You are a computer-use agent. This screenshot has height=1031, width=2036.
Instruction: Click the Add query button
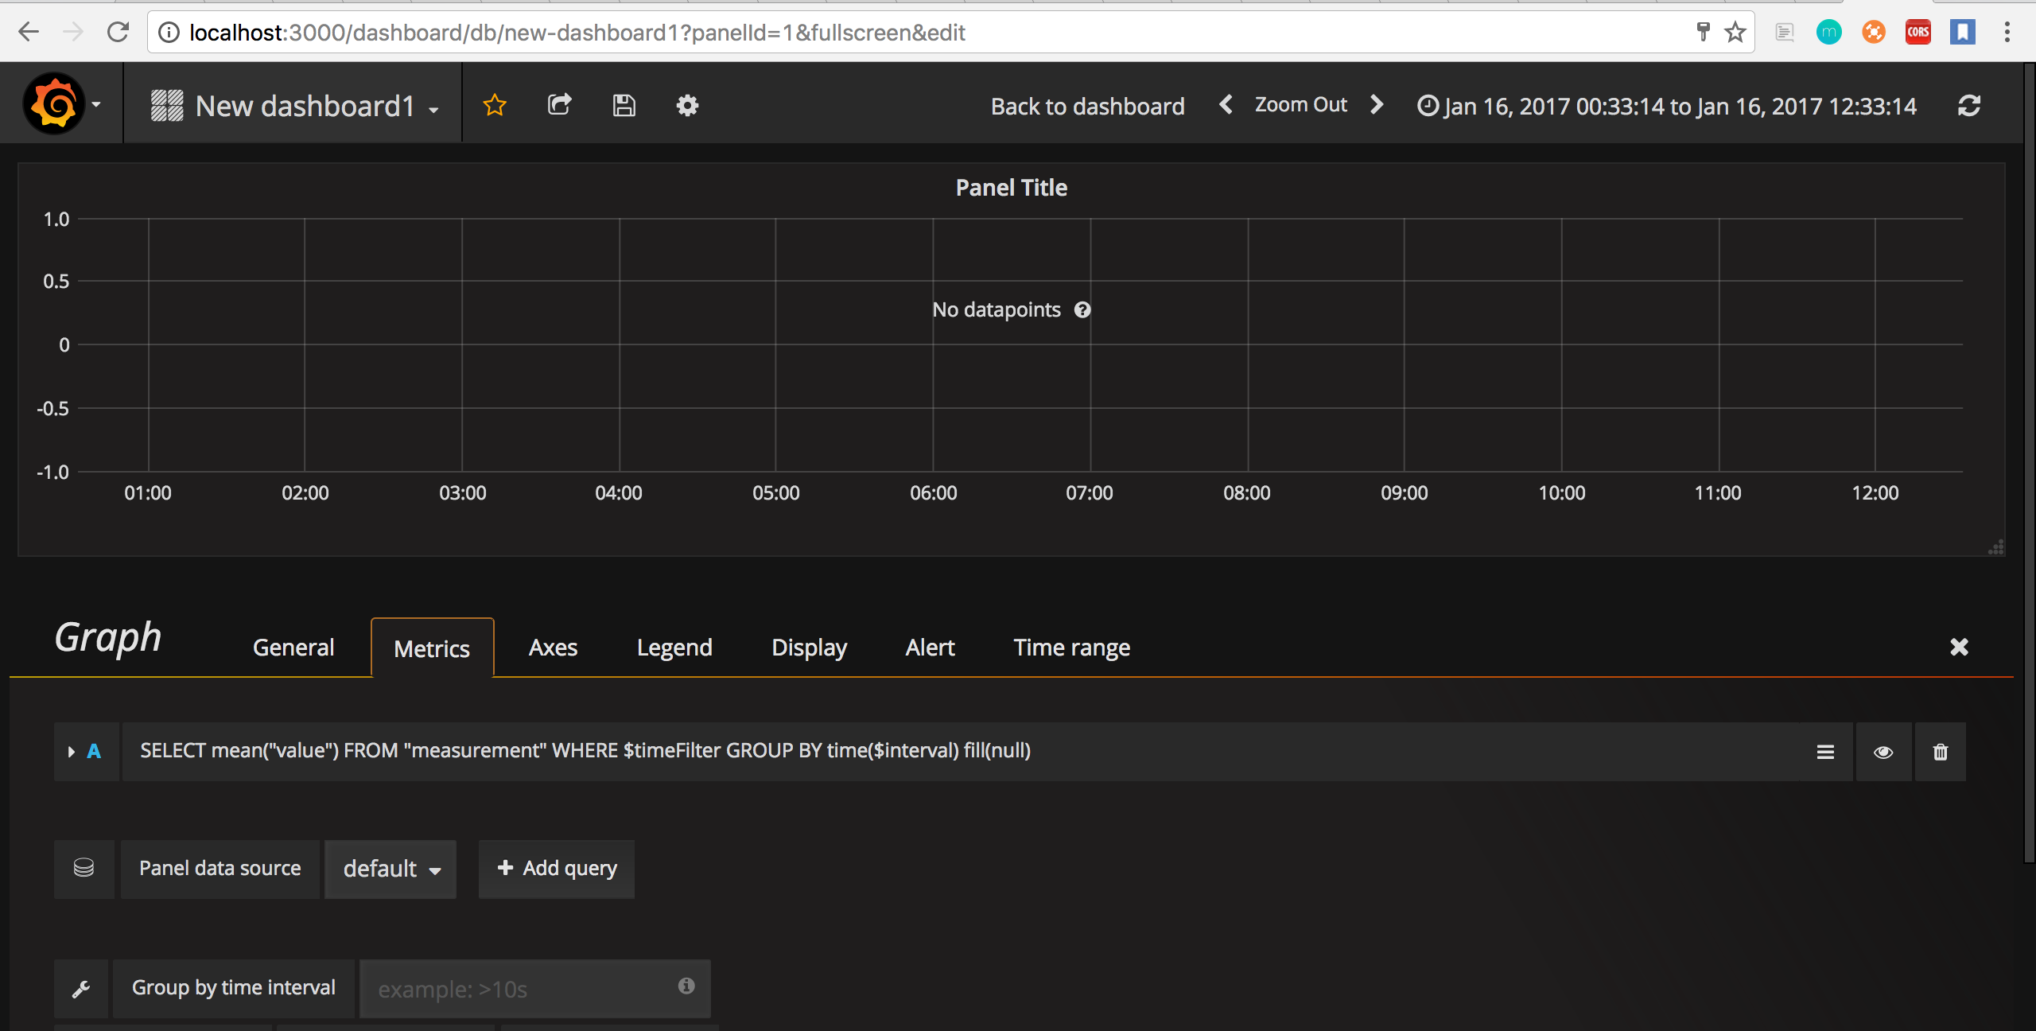pyautogui.click(x=557, y=869)
